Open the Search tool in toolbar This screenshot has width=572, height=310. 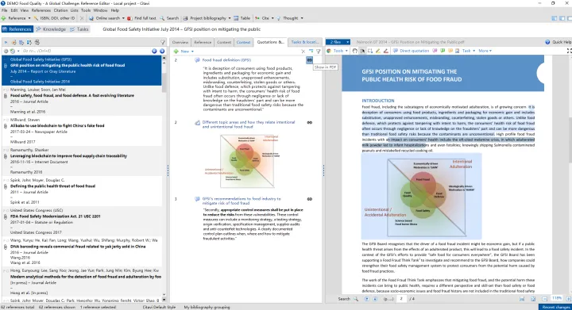[169, 17]
